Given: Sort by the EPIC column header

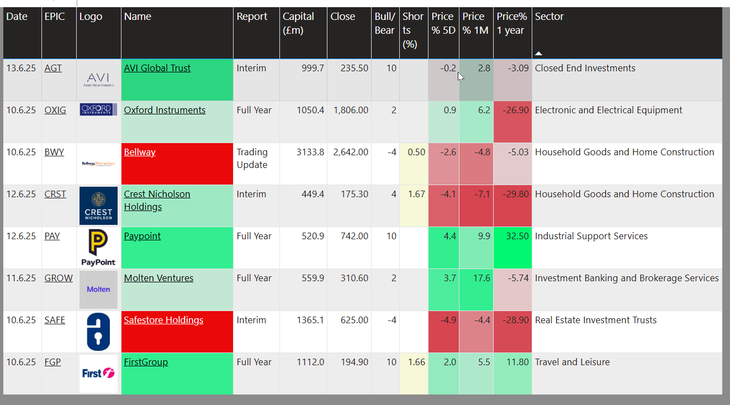Looking at the screenshot, I should (59, 33).
